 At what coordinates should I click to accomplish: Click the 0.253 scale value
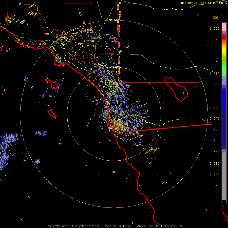coord(215,186)
